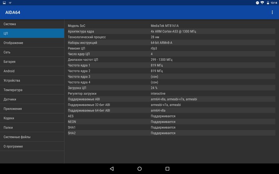Viewport: 279px width, 174px height.
Task: Open the Батарея section
Action: click(32, 61)
